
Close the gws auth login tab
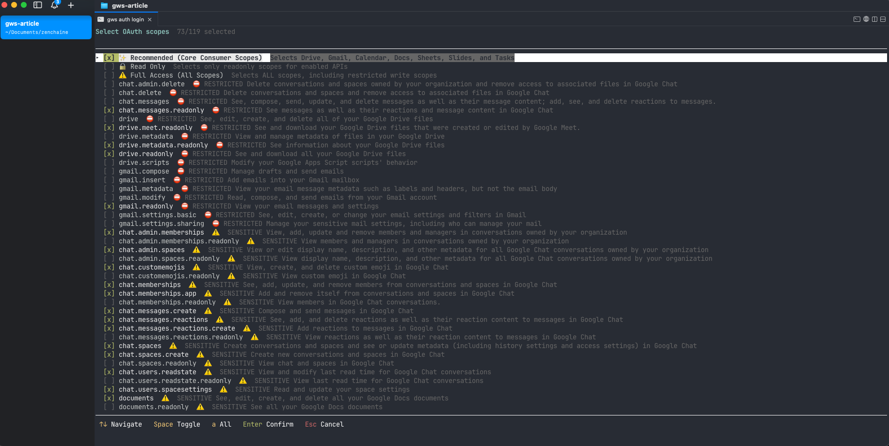(x=150, y=20)
